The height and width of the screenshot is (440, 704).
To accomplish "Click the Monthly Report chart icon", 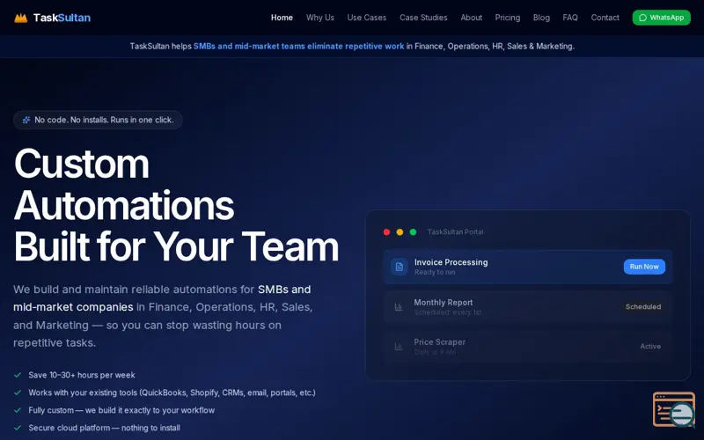I will pos(399,307).
